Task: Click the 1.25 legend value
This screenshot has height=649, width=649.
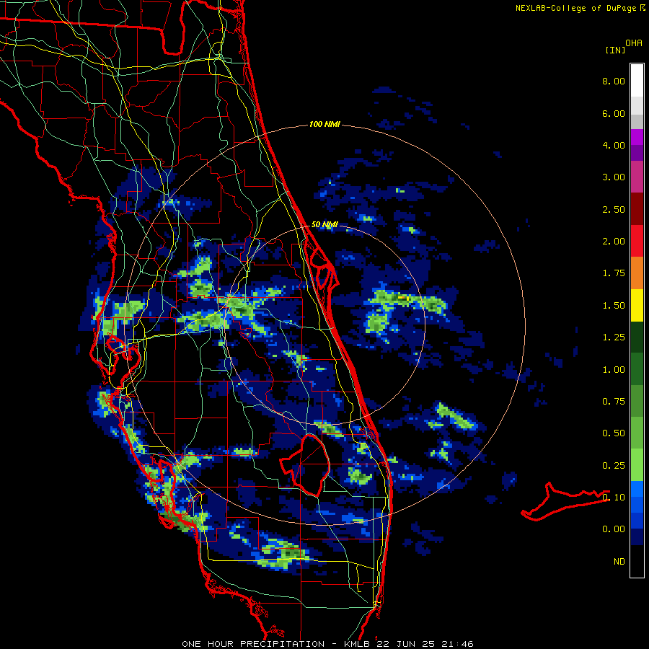Action: (x=614, y=337)
